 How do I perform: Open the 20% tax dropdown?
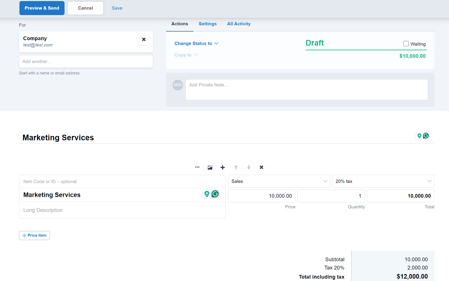click(x=383, y=181)
